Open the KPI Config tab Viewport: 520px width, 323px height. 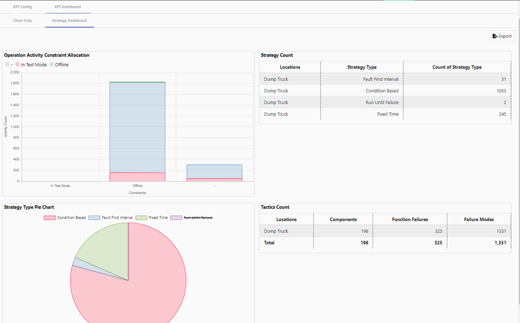click(23, 7)
